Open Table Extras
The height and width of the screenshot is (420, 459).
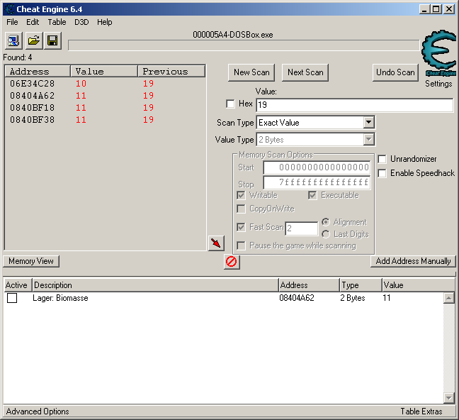(421, 411)
